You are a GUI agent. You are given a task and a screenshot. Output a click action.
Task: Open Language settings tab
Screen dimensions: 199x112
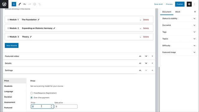[x=15, y=91]
